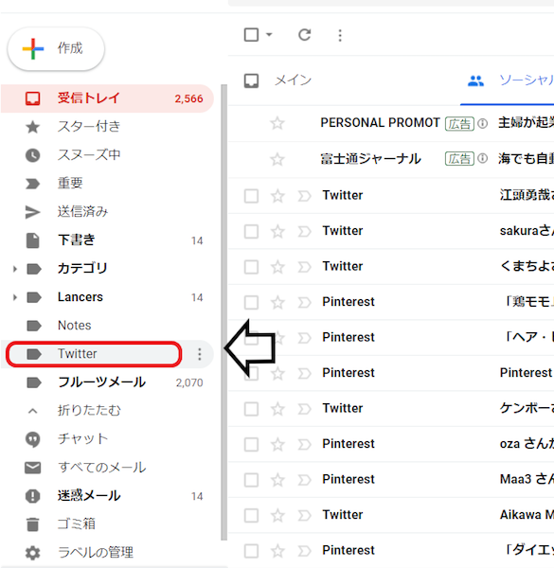
Task: Open the Twitter label three-dot options
Action: coord(199,354)
